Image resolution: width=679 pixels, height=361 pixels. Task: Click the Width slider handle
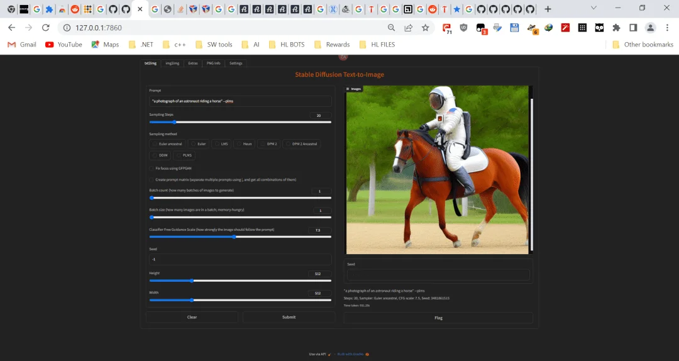pos(191,300)
